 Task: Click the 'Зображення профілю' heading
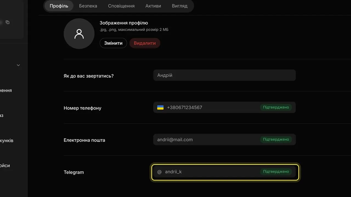(124, 23)
